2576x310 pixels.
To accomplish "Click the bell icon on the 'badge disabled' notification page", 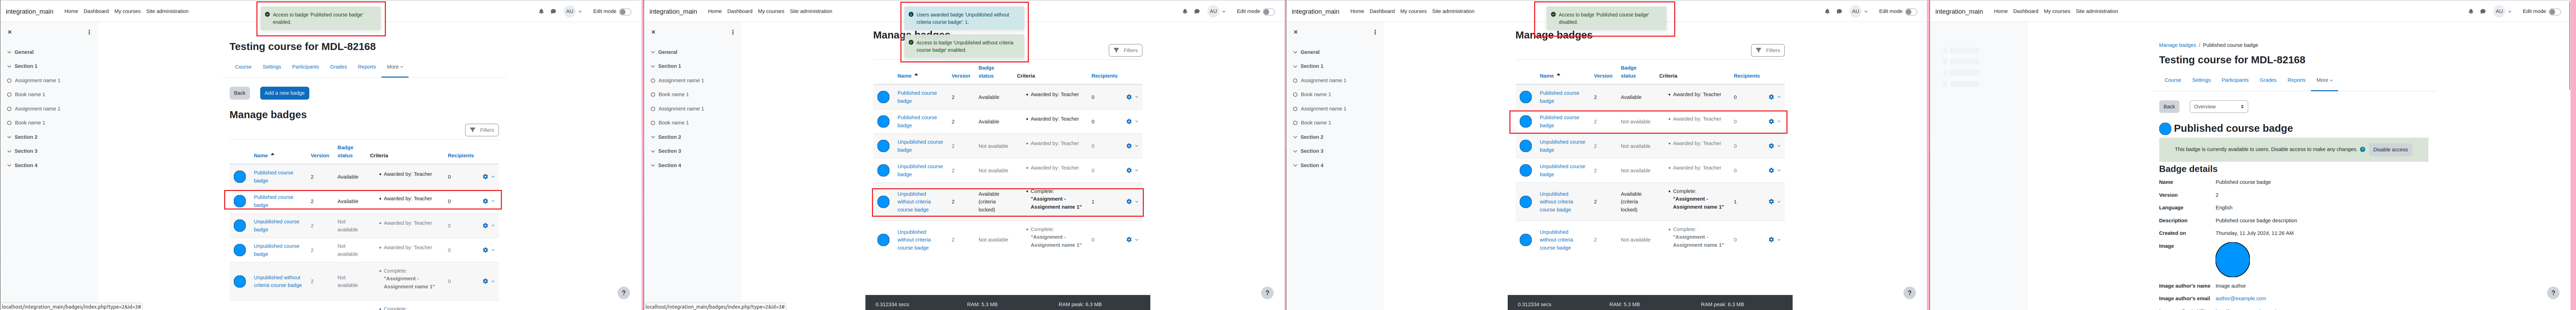I will tap(1827, 11).
